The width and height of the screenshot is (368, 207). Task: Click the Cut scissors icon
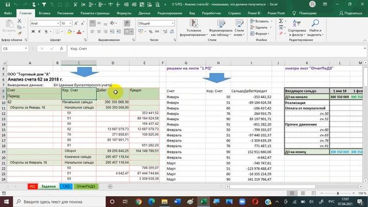pyautogui.click(x=19, y=21)
